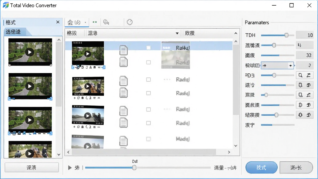This screenshot has width=318, height=179.
Task: Click the 败獲 column header
Action: click(x=190, y=33)
